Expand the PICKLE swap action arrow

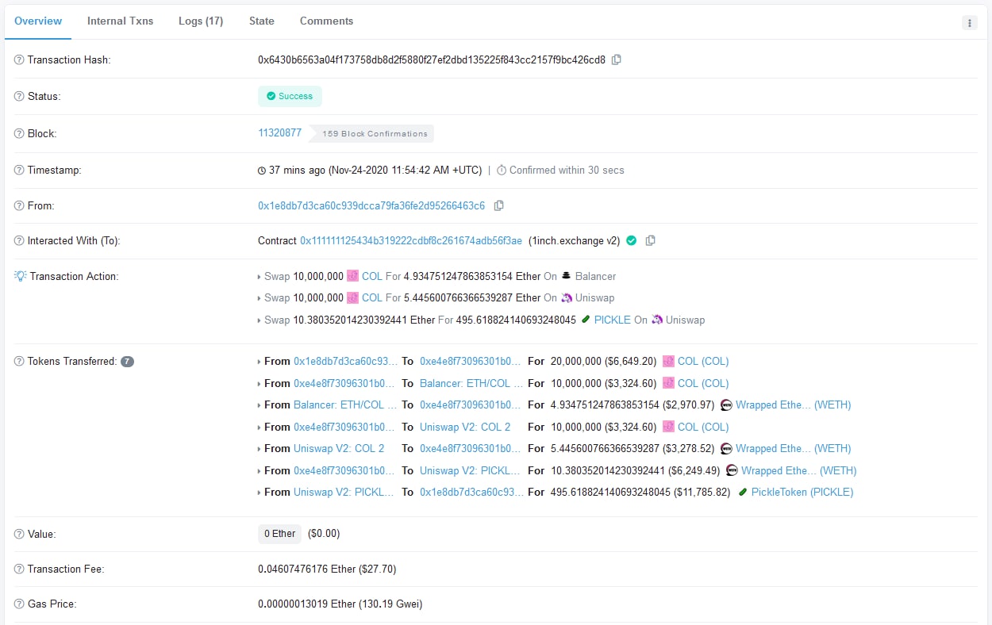[x=260, y=320]
